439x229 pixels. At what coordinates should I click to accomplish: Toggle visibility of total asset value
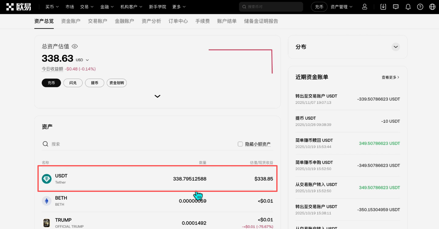click(75, 46)
